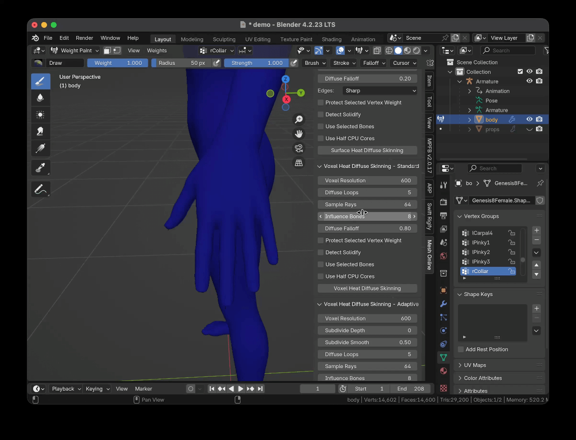Open the Edges Sharp dropdown
576x440 pixels.
tap(380, 91)
